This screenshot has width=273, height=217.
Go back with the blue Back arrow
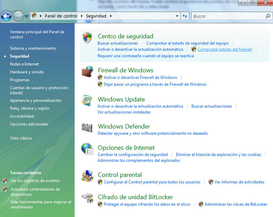(6, 16)
